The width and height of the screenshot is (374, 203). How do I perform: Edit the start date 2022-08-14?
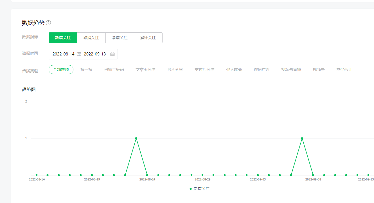64,54
